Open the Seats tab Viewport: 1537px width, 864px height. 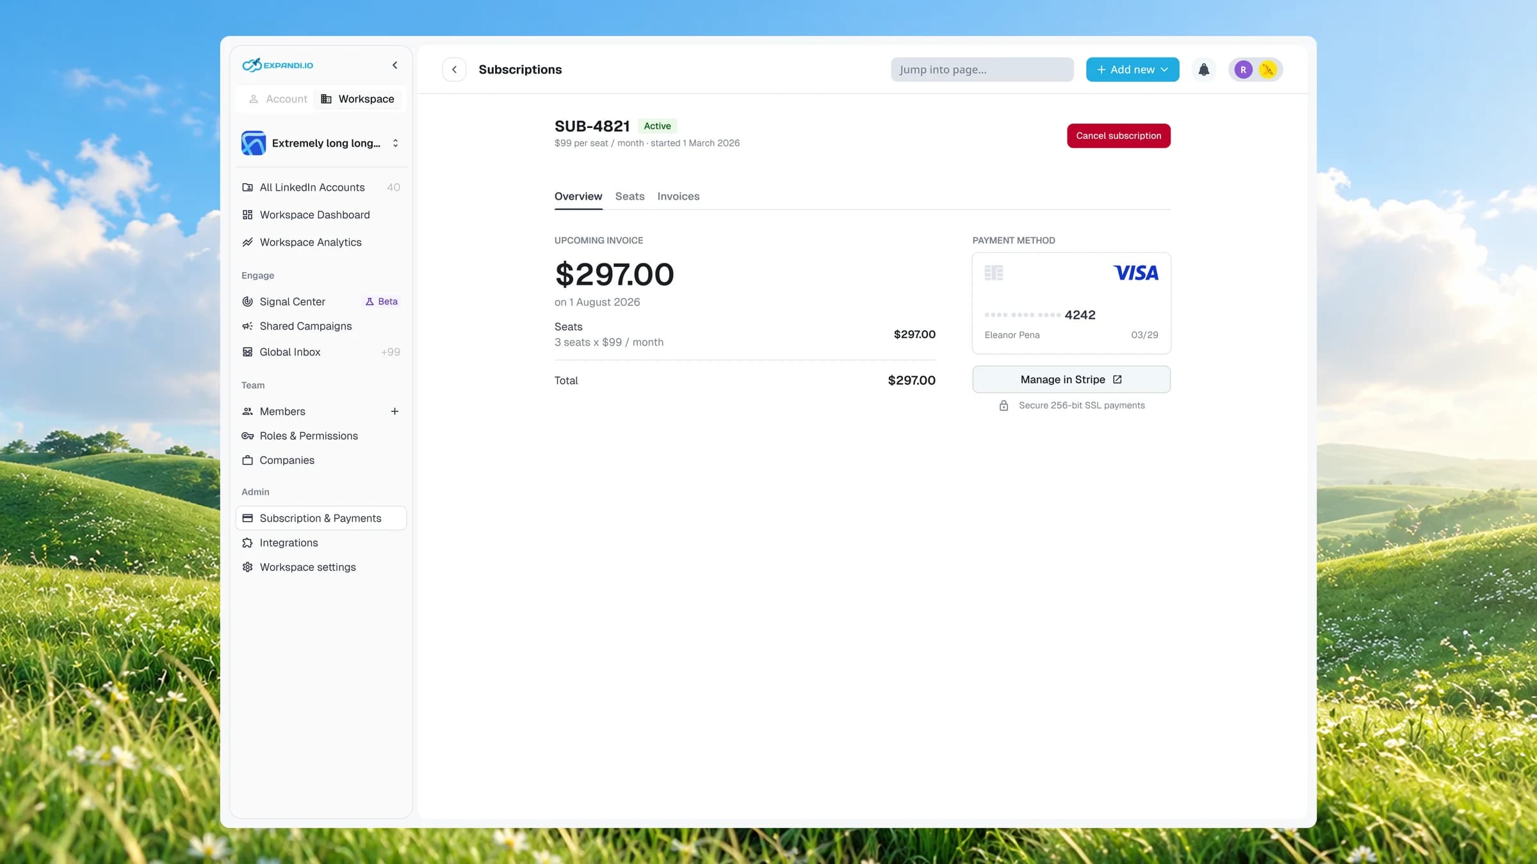click(x=630, y=196)
